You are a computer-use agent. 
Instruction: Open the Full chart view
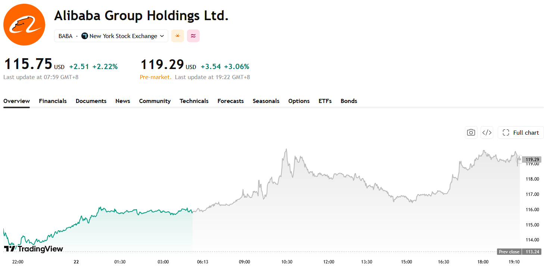point(521,132)
